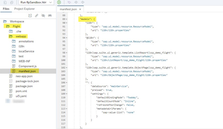This screenshot has height=129, width=223.
Task: Select the Workspace root folder
Action: (x=17, y=21)
